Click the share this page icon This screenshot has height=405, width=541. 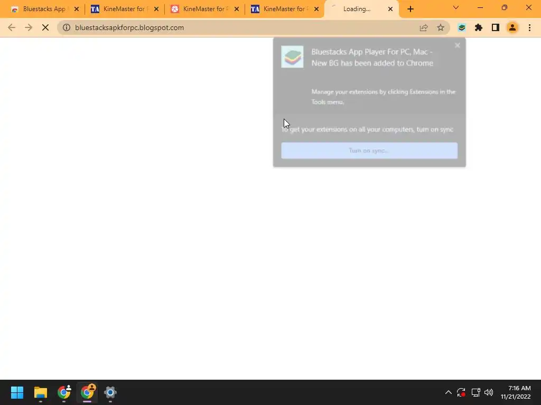tap(424, 27)
